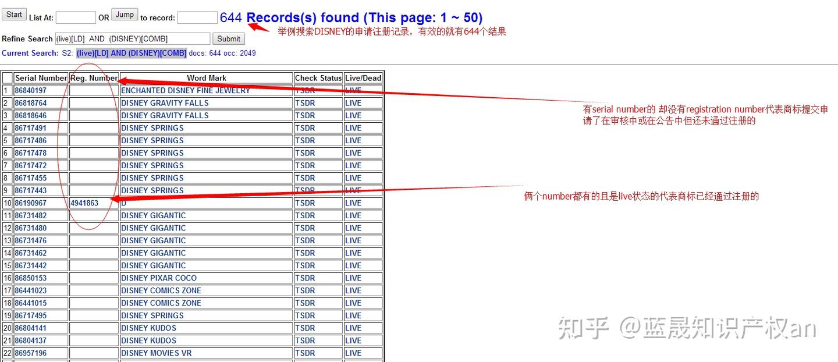This screenshot has height=362, width=838.
Task: Click the Start button
Action: coord(14,15)
